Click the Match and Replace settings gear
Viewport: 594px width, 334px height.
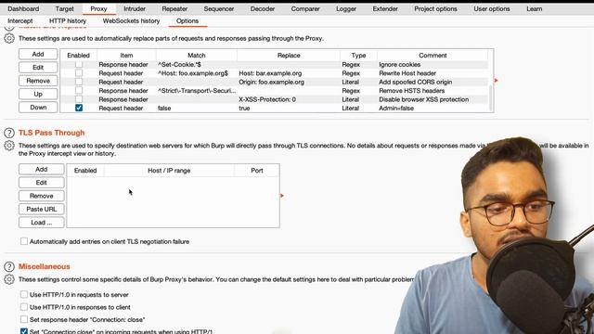9,38
